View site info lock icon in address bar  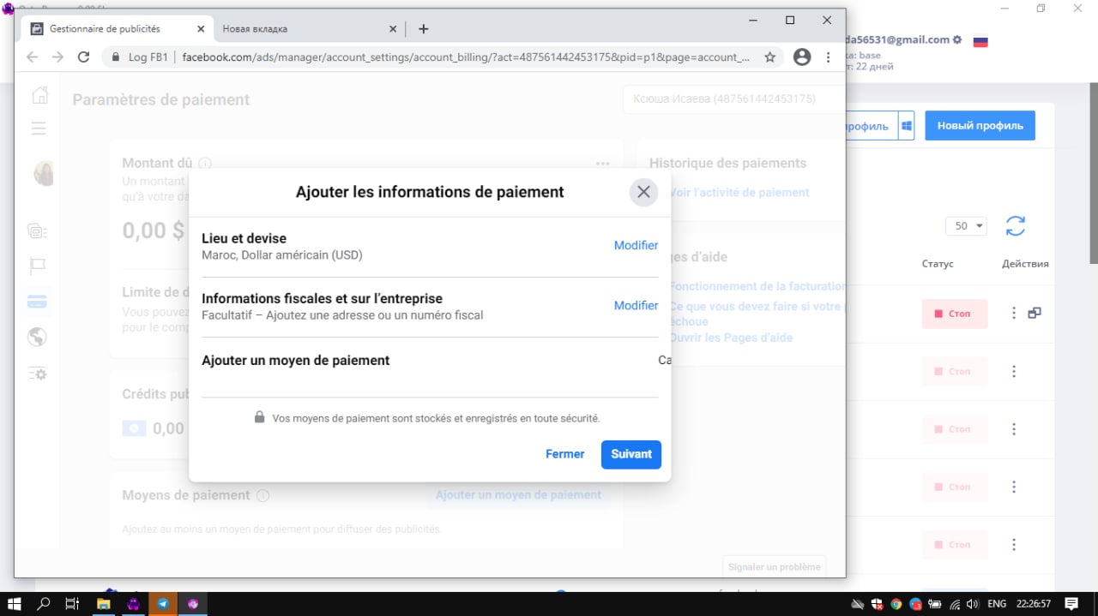(116, 57)
